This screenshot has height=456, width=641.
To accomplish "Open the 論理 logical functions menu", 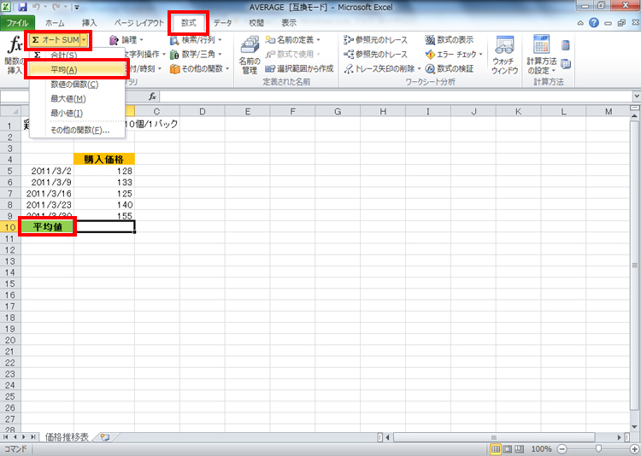I will click(x=126, y=40).
